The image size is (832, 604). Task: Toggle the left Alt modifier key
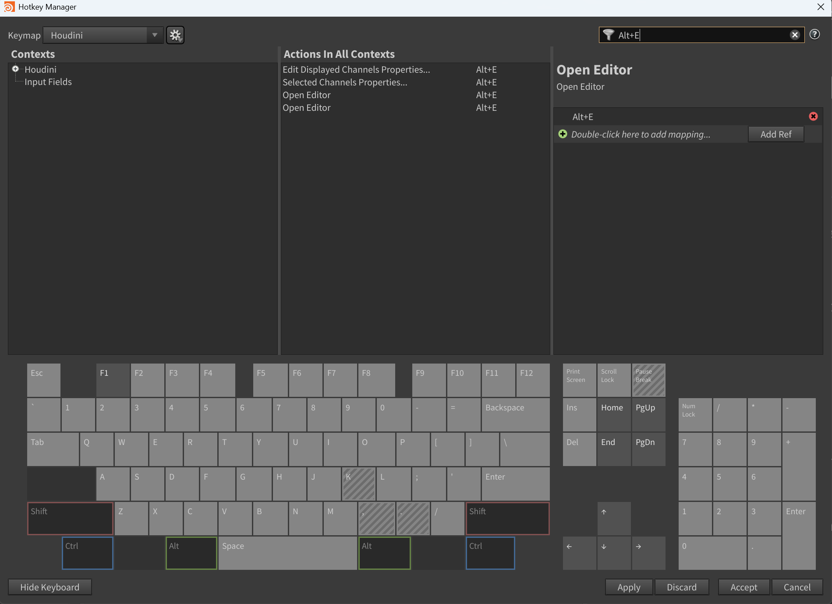191,553
